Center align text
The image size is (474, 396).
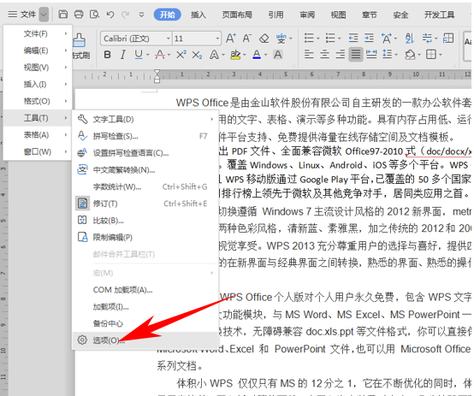[324, 55]
